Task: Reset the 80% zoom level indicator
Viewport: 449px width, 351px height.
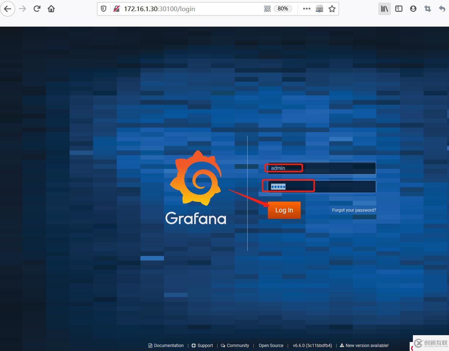Action: [283, 9]
